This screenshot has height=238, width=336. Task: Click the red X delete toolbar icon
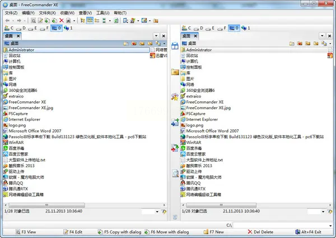pyautogui.click(x=62, y=21)
